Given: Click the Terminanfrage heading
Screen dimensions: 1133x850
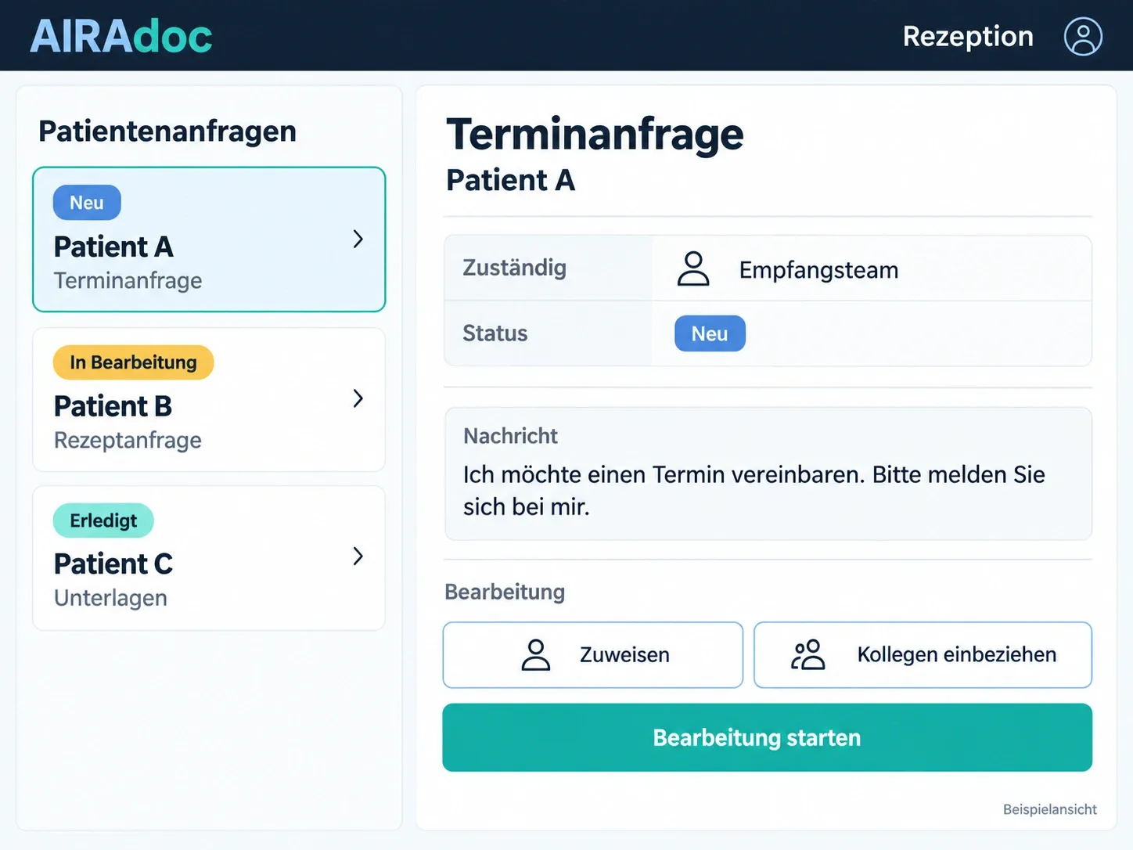Looking at the screenshot, I should click(x=595, y=134).
